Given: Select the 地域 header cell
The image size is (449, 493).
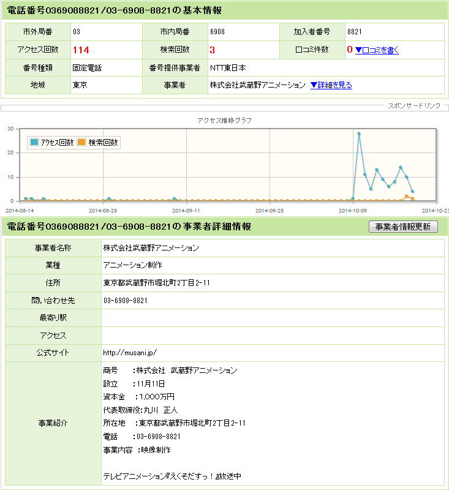Looking at the screenshot, I should 38,85.
